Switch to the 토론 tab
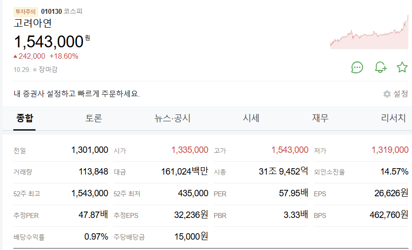Screen dimensions: 412x250 pyautogui.click(x=94, y=118)
